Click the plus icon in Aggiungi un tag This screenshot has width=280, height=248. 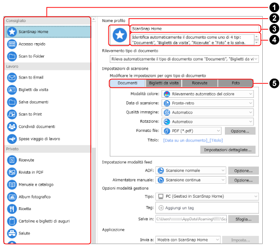[x=161, y=208]
